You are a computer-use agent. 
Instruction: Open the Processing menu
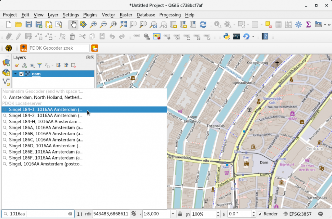(x=170, y=15)
